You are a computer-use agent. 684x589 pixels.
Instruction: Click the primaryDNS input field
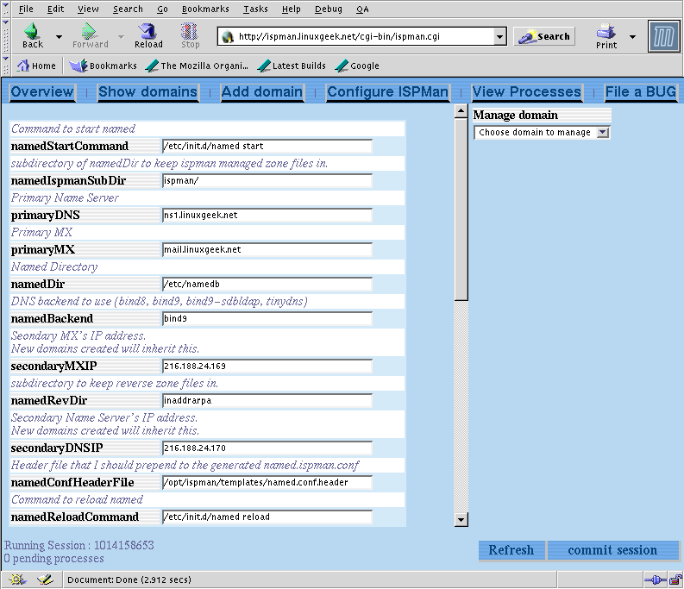267,215
